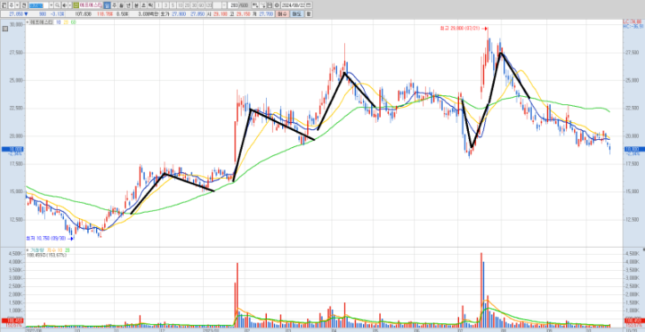This screenshot has width=645, height=332.
Task: Click the green square icon before 에프에스티
Action: point(75,5)
